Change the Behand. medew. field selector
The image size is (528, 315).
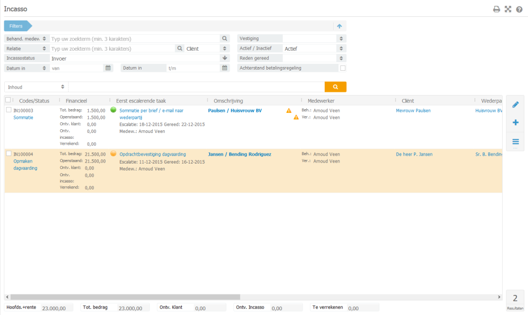[x=44, y=39]
